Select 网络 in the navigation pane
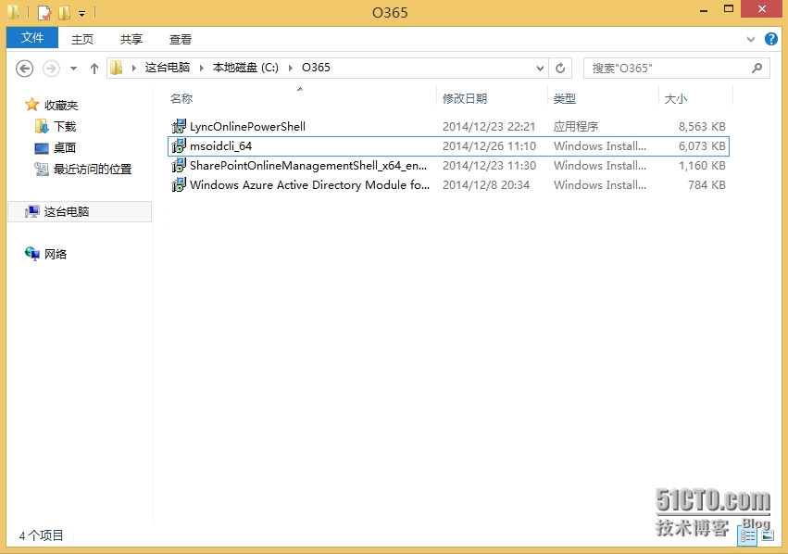788x554 pixels. [56, 254]
